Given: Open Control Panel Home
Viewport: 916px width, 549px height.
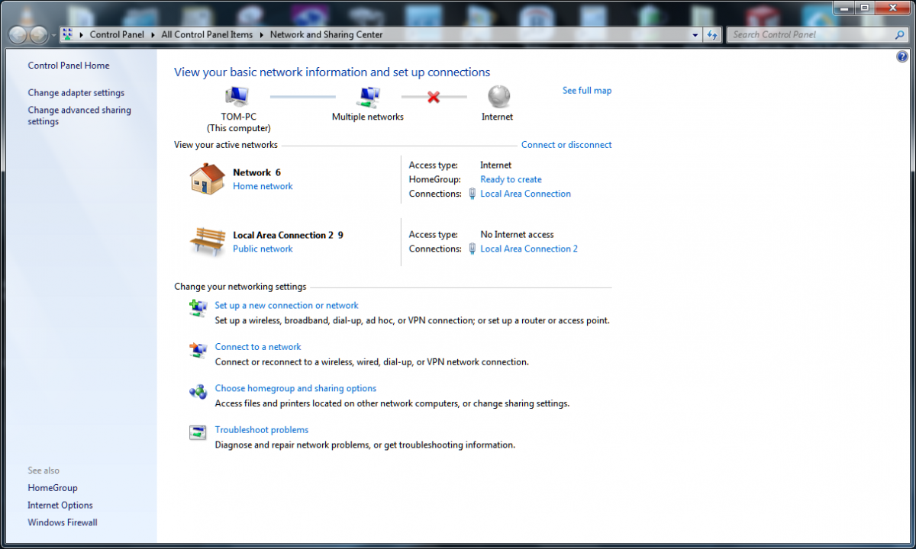Looking at the screenshot, I should click(69, 66).
